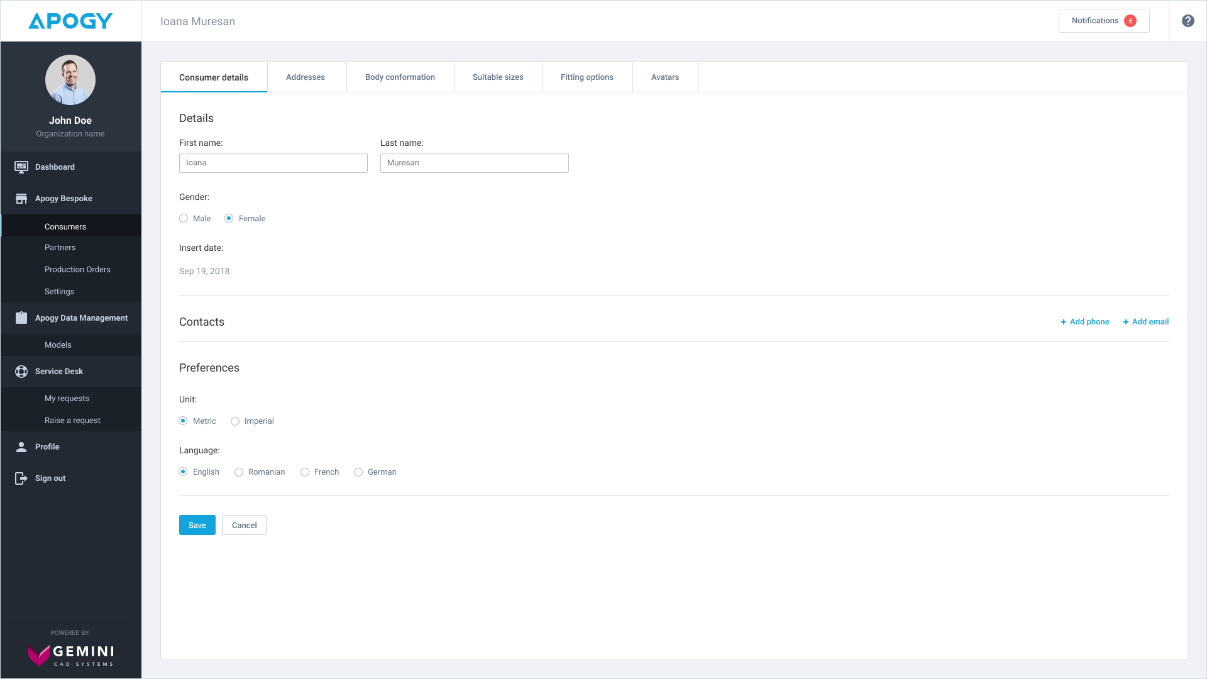The height and width of the screenshot is (679, 1207).
Task: Set language to Romanian
Action: click(x=239, y=472)
